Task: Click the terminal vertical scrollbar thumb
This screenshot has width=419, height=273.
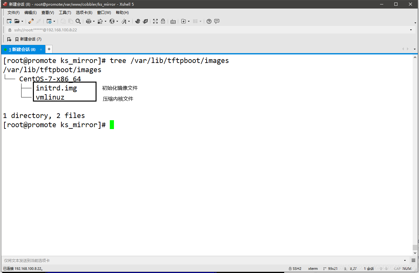Action: (x=415, y=248)
